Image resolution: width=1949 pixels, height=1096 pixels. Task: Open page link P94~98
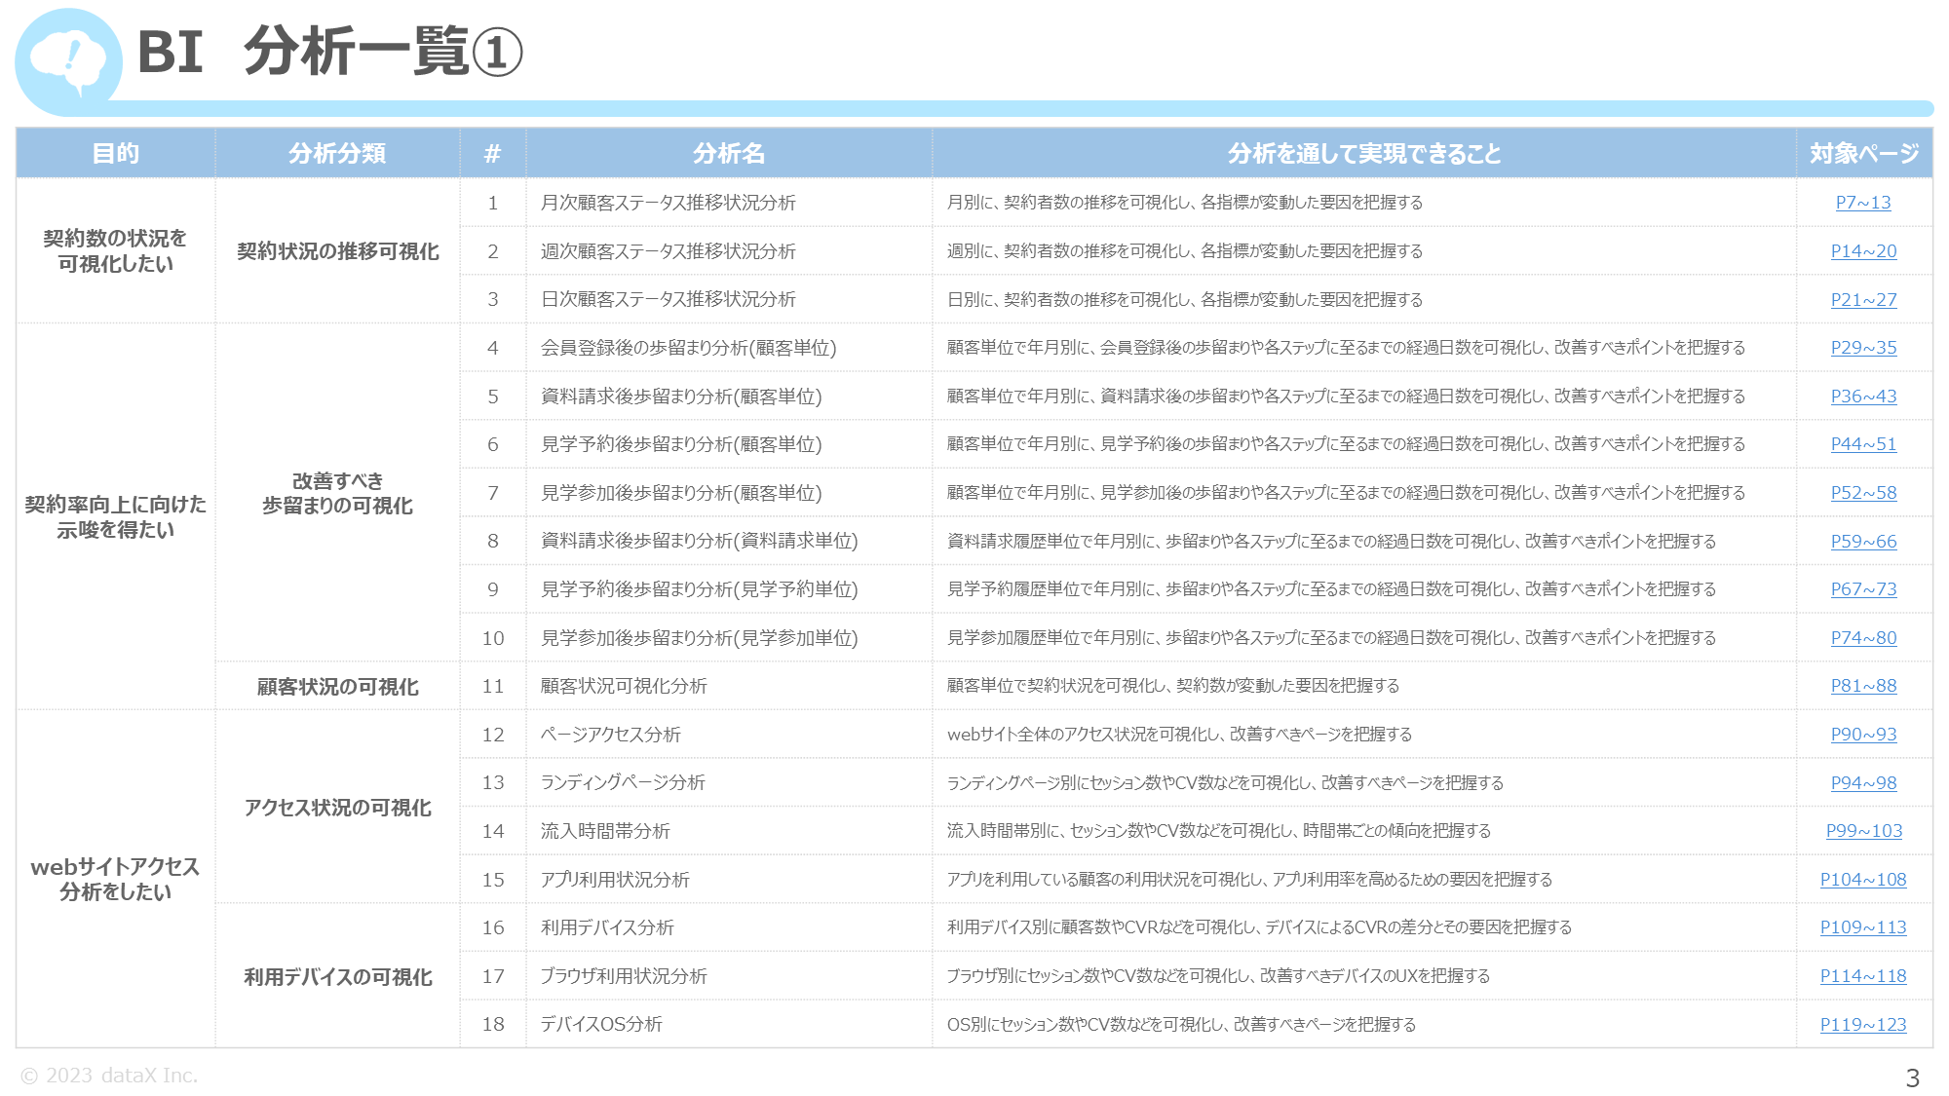click(1863, 783)
